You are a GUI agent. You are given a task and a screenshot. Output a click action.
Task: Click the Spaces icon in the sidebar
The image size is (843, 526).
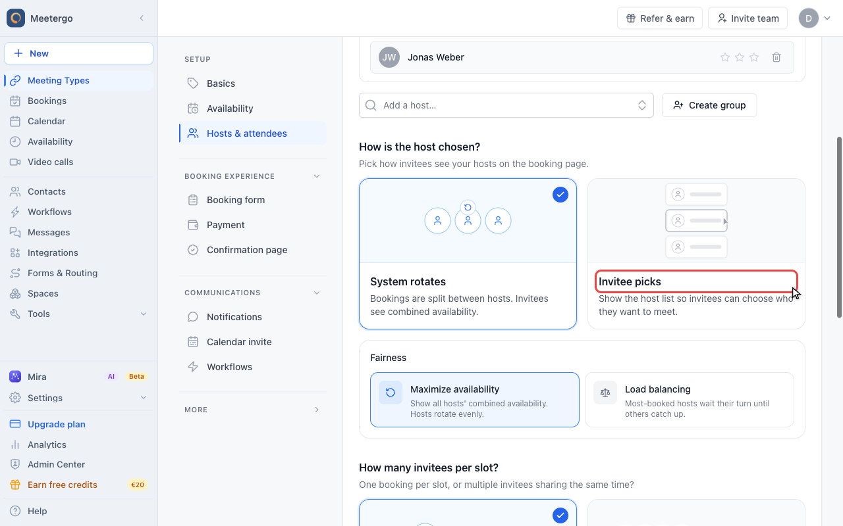point(15,293)
